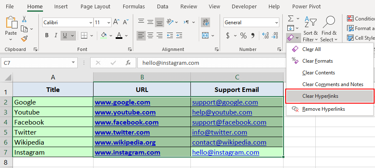Viewport: 375px width, 168px height.
Task: Choose Remove Hyperlinks menu item
Action: coord(330,109)
